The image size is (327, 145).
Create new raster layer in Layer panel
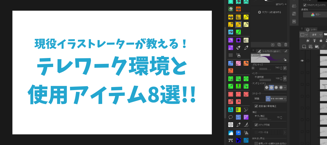click(x=304, y=47)
